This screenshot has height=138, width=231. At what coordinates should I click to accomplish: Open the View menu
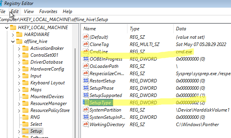pyautogui.click(x=29, y=11)
